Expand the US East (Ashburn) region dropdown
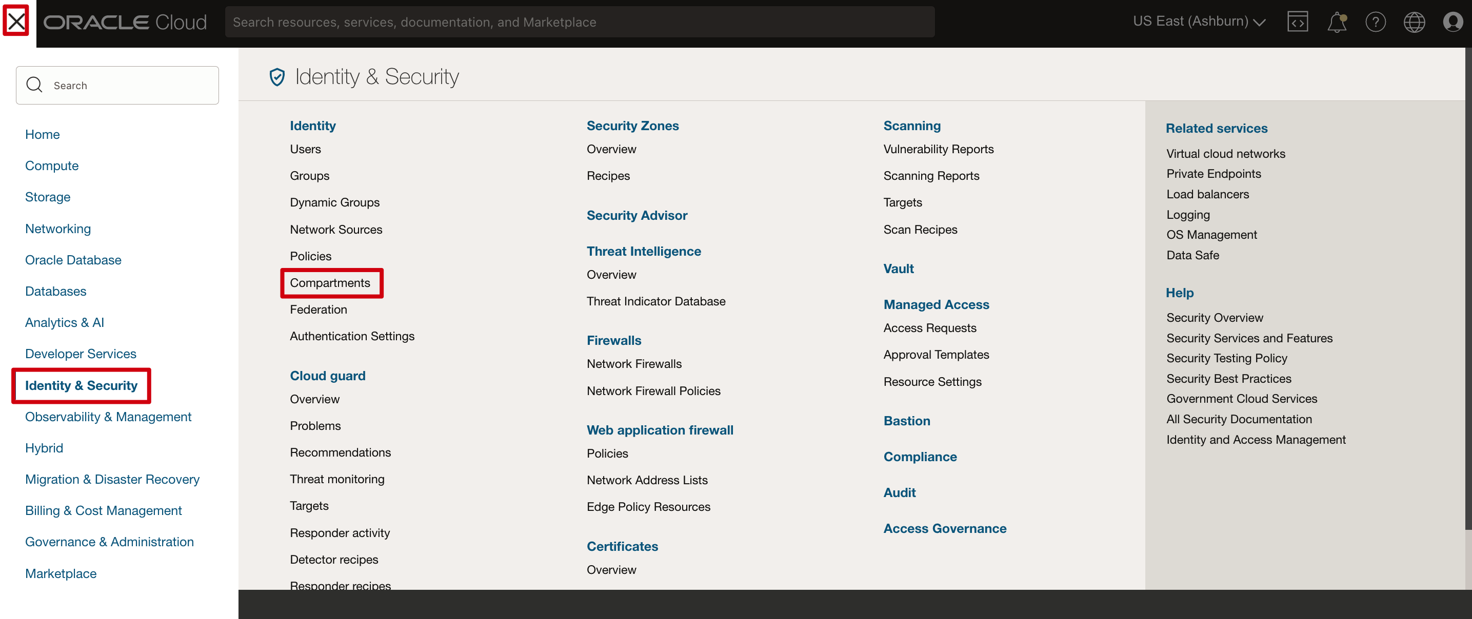Screen dimensions: 1472x619 (1199, 22)
